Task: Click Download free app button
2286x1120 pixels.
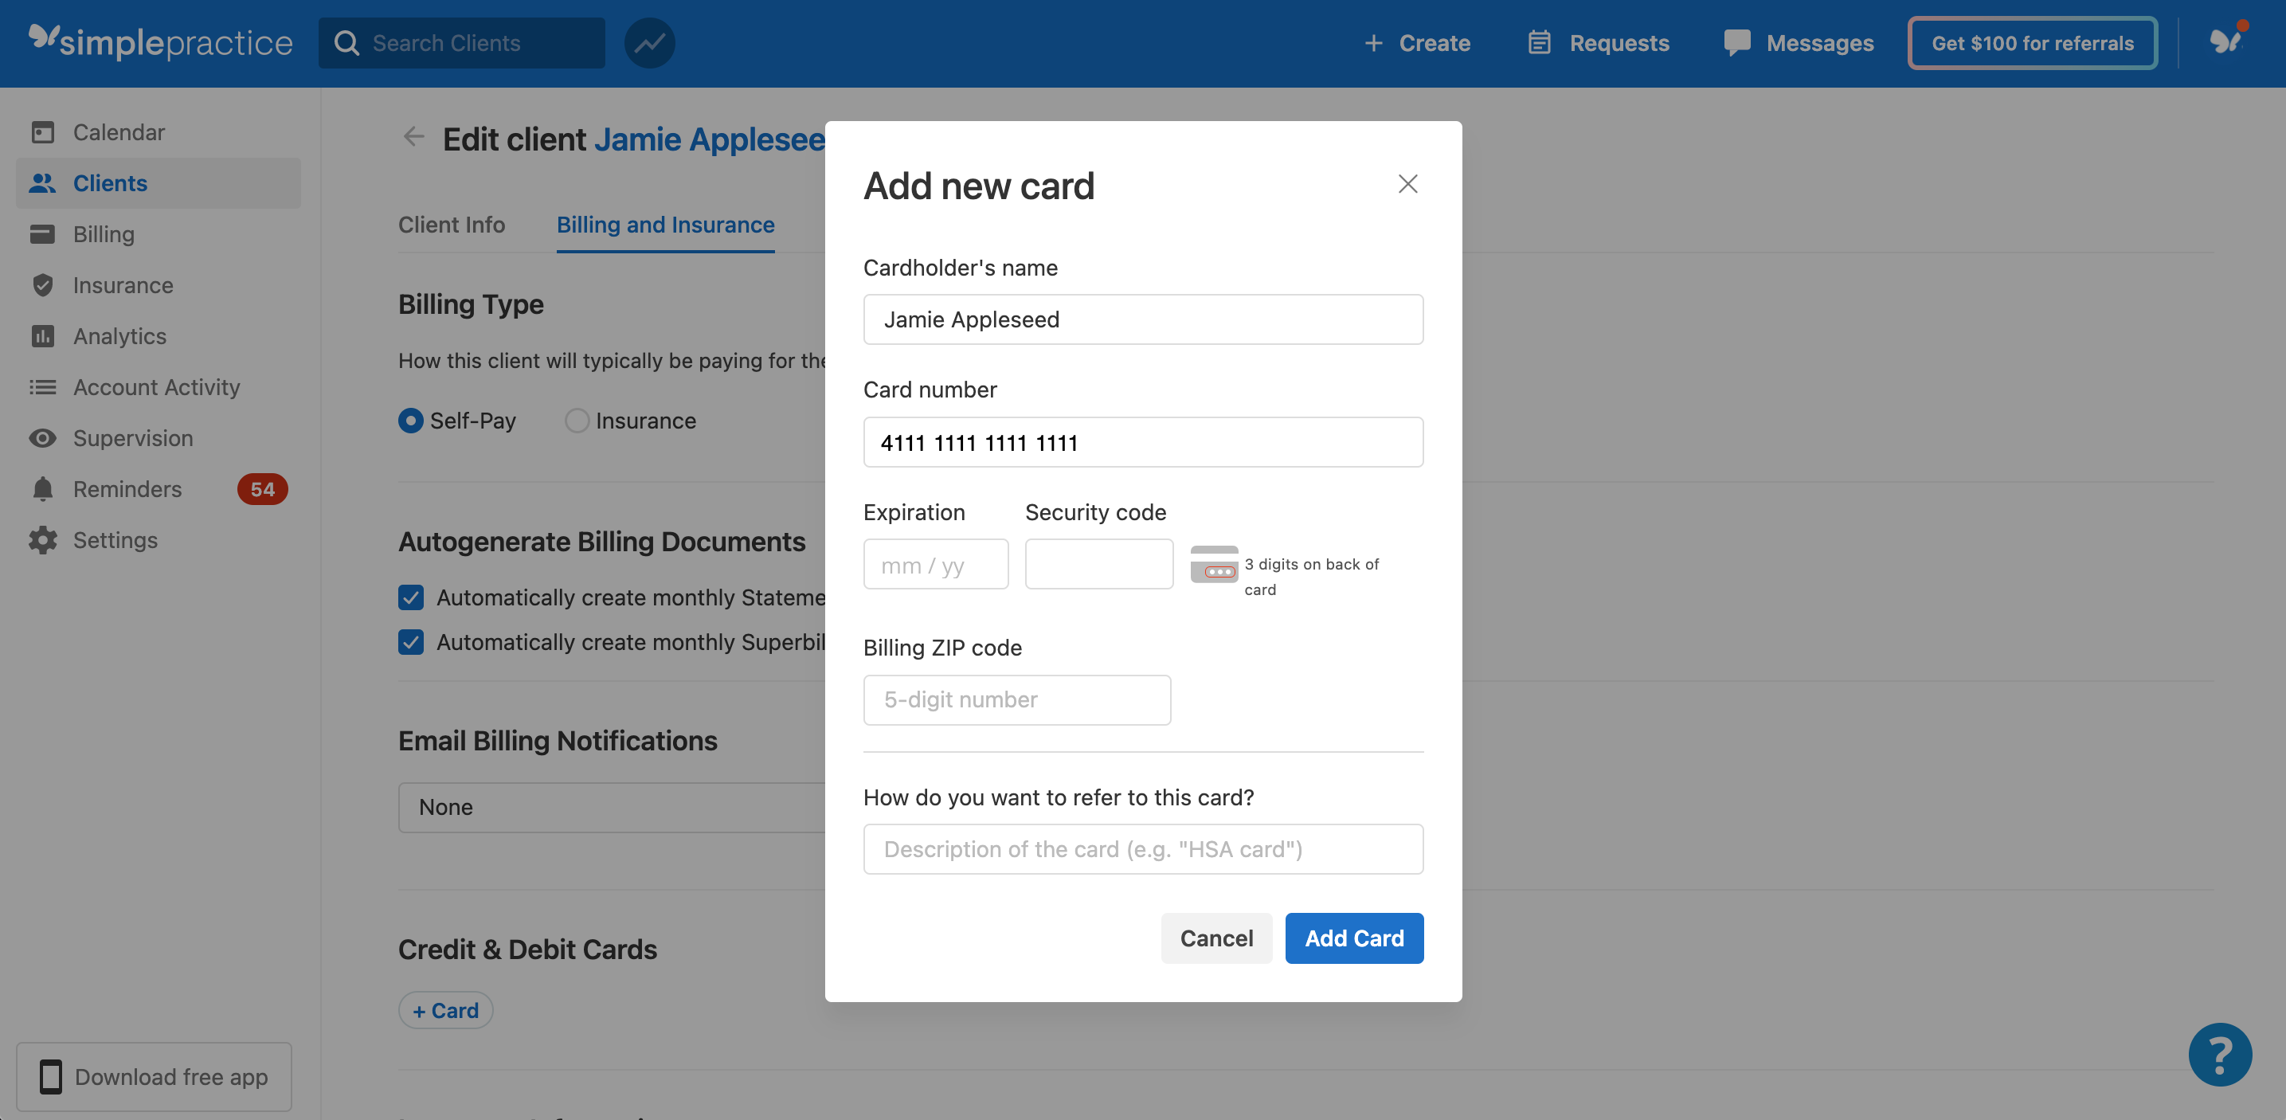Action: click(154, 1076)
